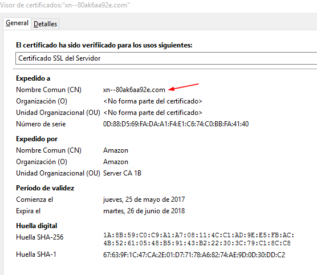Click the Expedido a heading
The image size is (317, 275).
[33, 78]
